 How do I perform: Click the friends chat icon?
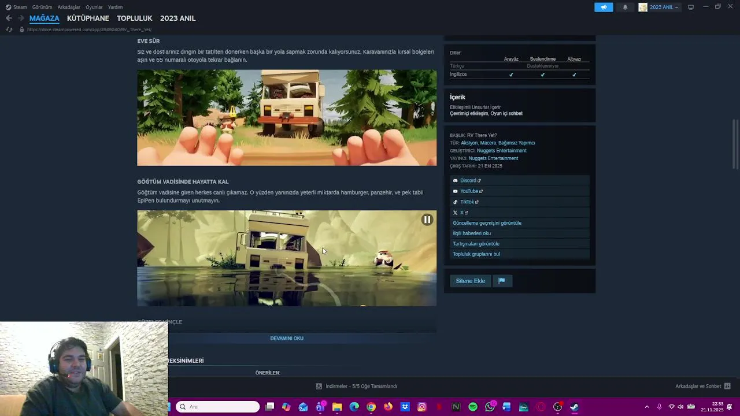click(x=727, y=386)
